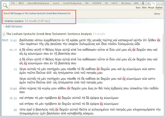Switch to the first small magnifier search tab
The height and width of the screenshot is (117, 165).
148,3
